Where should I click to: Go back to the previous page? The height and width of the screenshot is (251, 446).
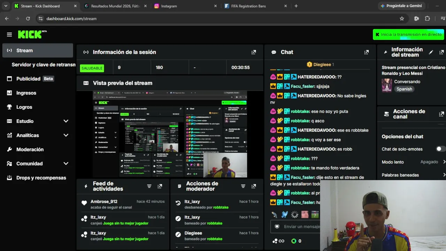[7, 18]
